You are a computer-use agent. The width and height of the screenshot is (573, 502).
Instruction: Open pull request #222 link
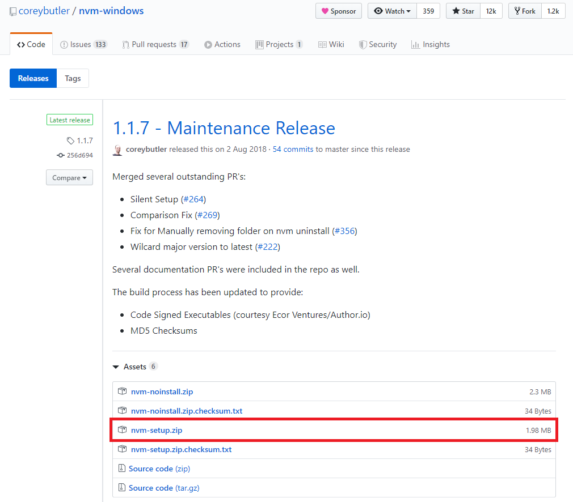268,247
